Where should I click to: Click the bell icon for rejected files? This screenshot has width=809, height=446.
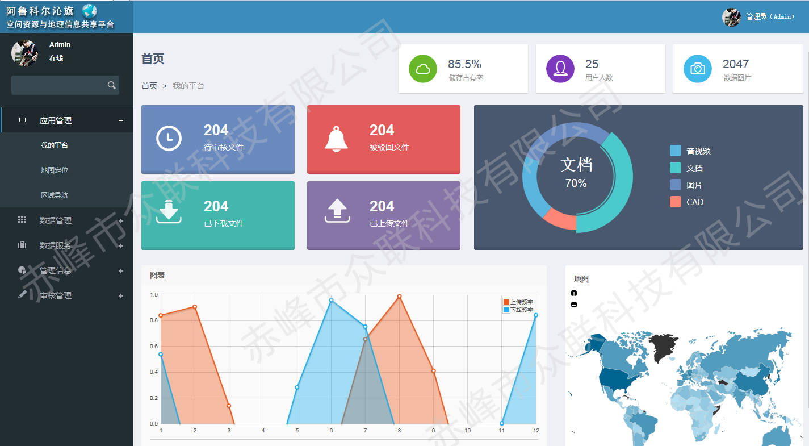tap(336, 139)
